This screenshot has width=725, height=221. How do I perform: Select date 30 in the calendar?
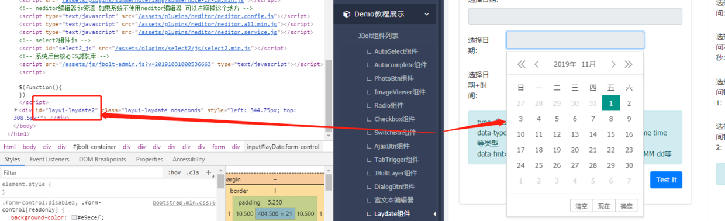629,165
